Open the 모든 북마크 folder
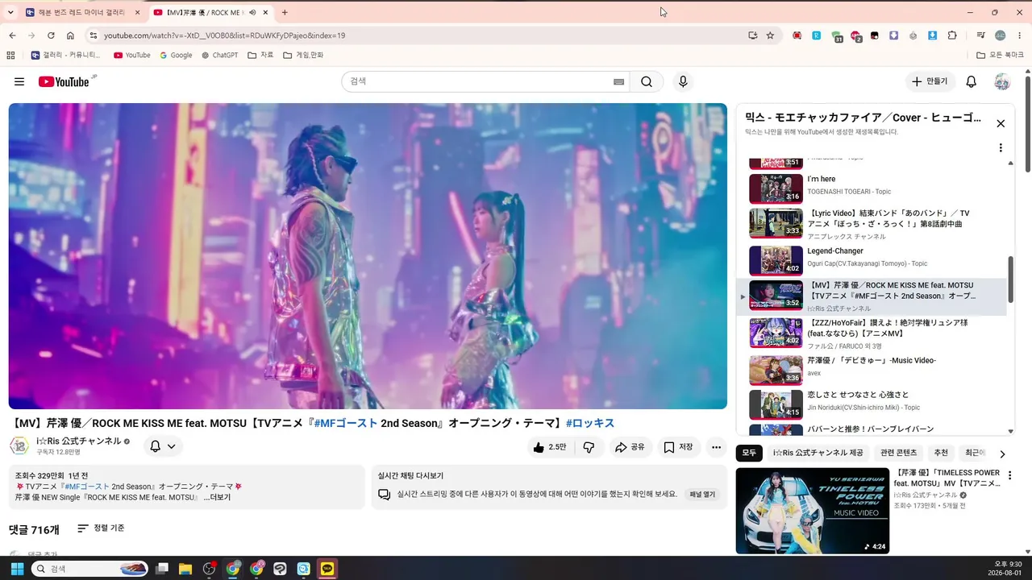1032x580 pixels. click(1000, 56)
